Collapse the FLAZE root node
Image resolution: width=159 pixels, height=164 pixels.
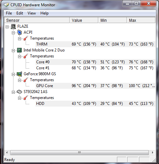7,27
